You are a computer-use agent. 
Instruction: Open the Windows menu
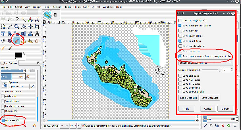tap(108, 7)
